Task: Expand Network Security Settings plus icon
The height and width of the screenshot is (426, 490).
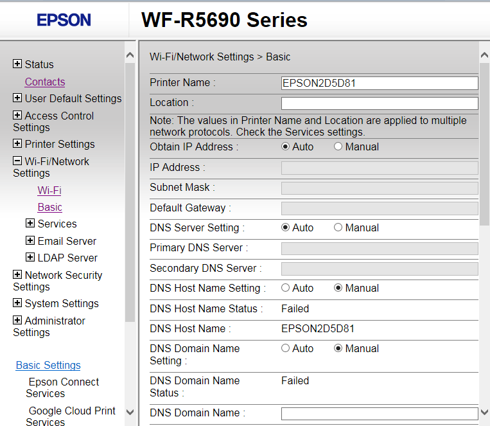Action: coord(17,275)
